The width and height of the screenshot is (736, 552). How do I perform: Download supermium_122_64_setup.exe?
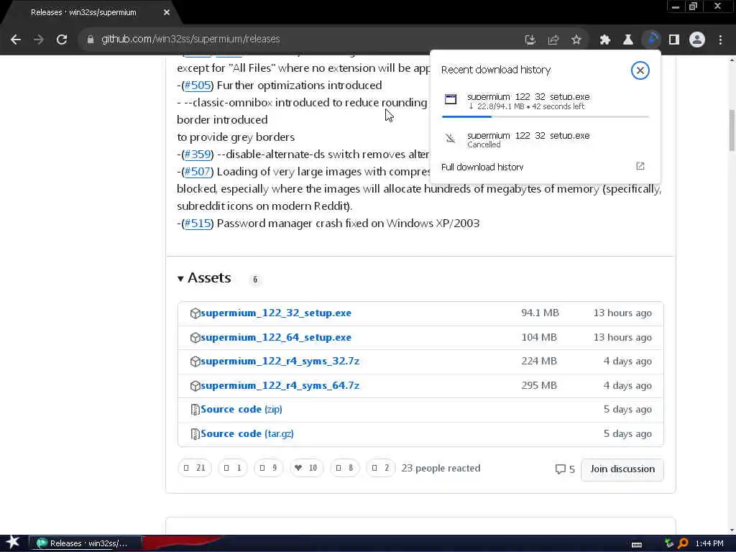[x=276, y=338]
